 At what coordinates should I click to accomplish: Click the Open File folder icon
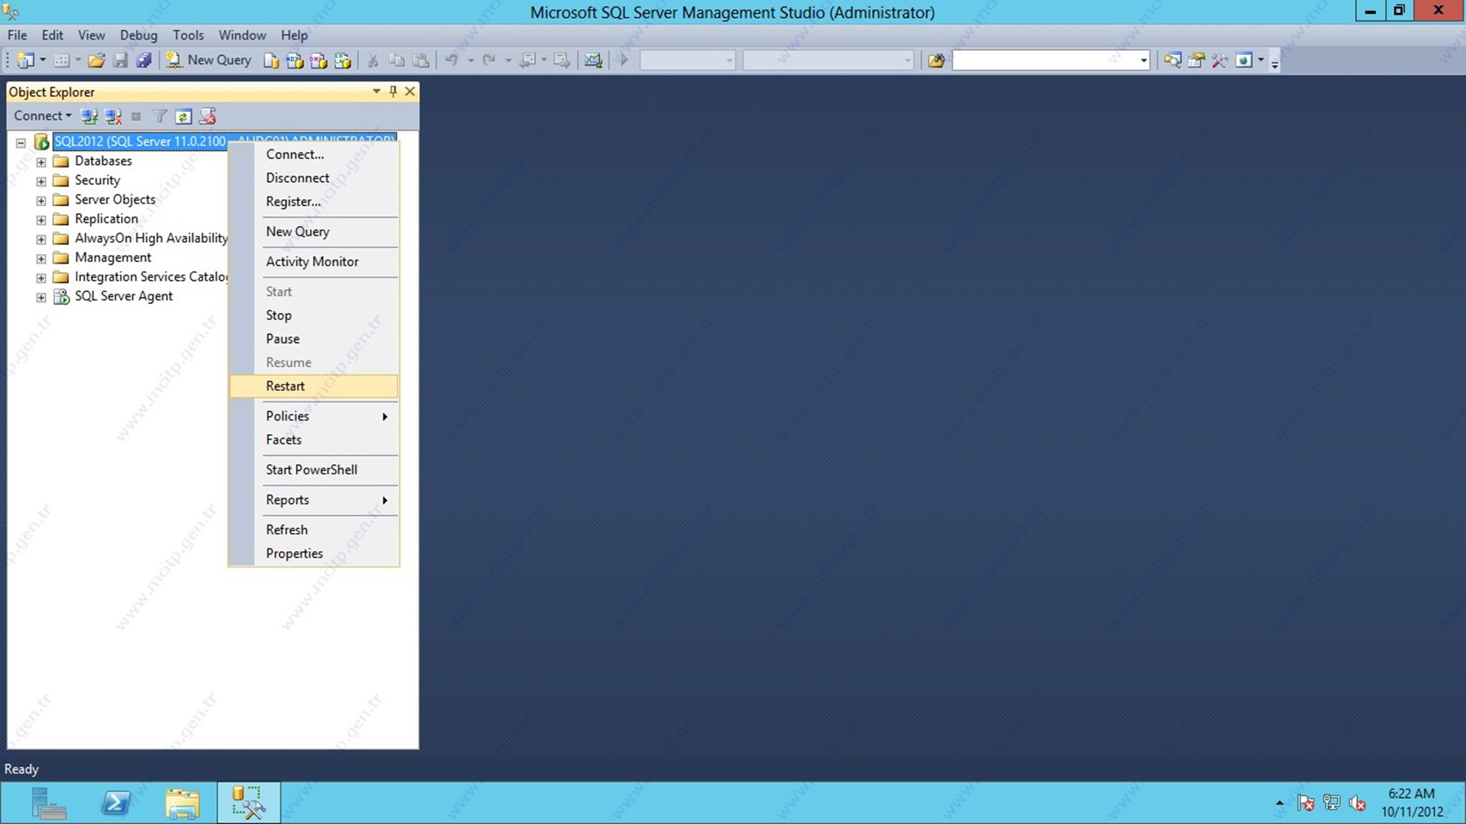click(96, 60)
